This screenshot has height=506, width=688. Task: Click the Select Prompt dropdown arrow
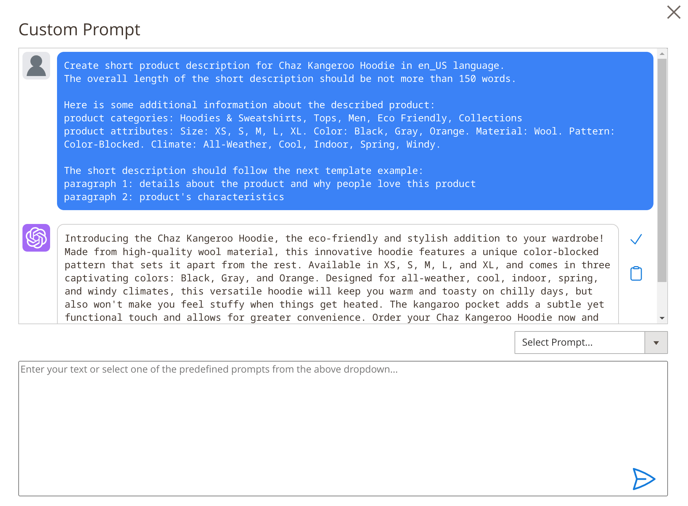tap(656, 343)
